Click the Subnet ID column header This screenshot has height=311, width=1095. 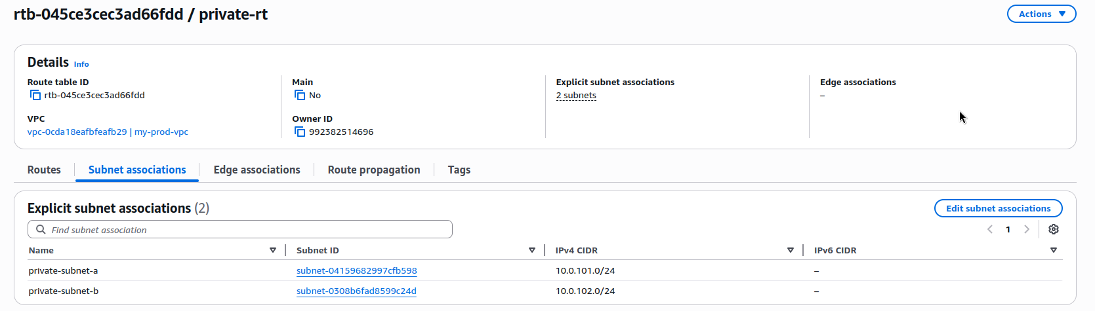(318, 250)
